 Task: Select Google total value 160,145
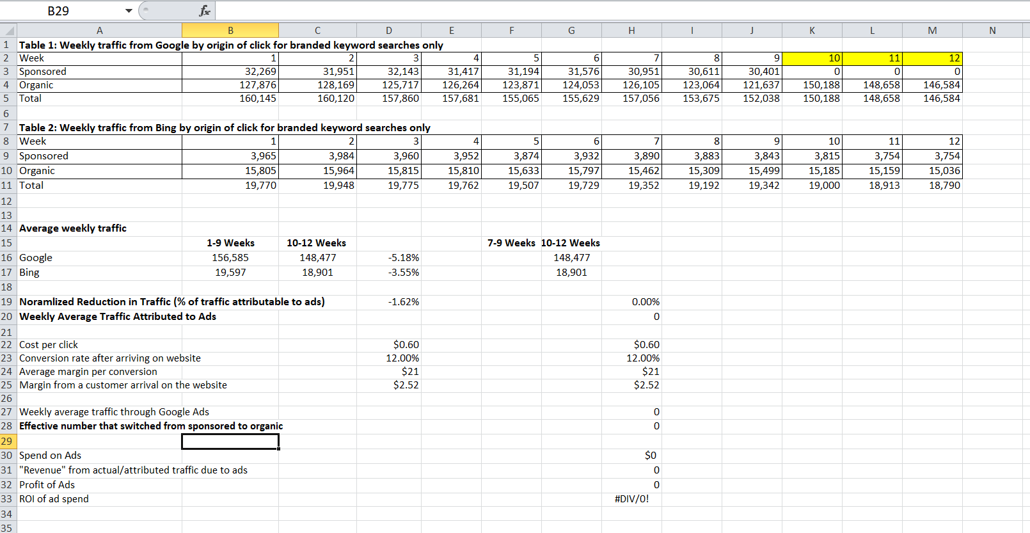pos(230,99)
